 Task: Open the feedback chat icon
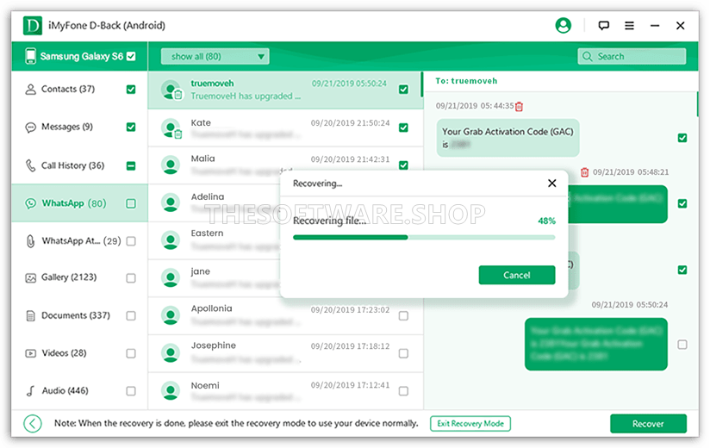click(x=604, y=26)
